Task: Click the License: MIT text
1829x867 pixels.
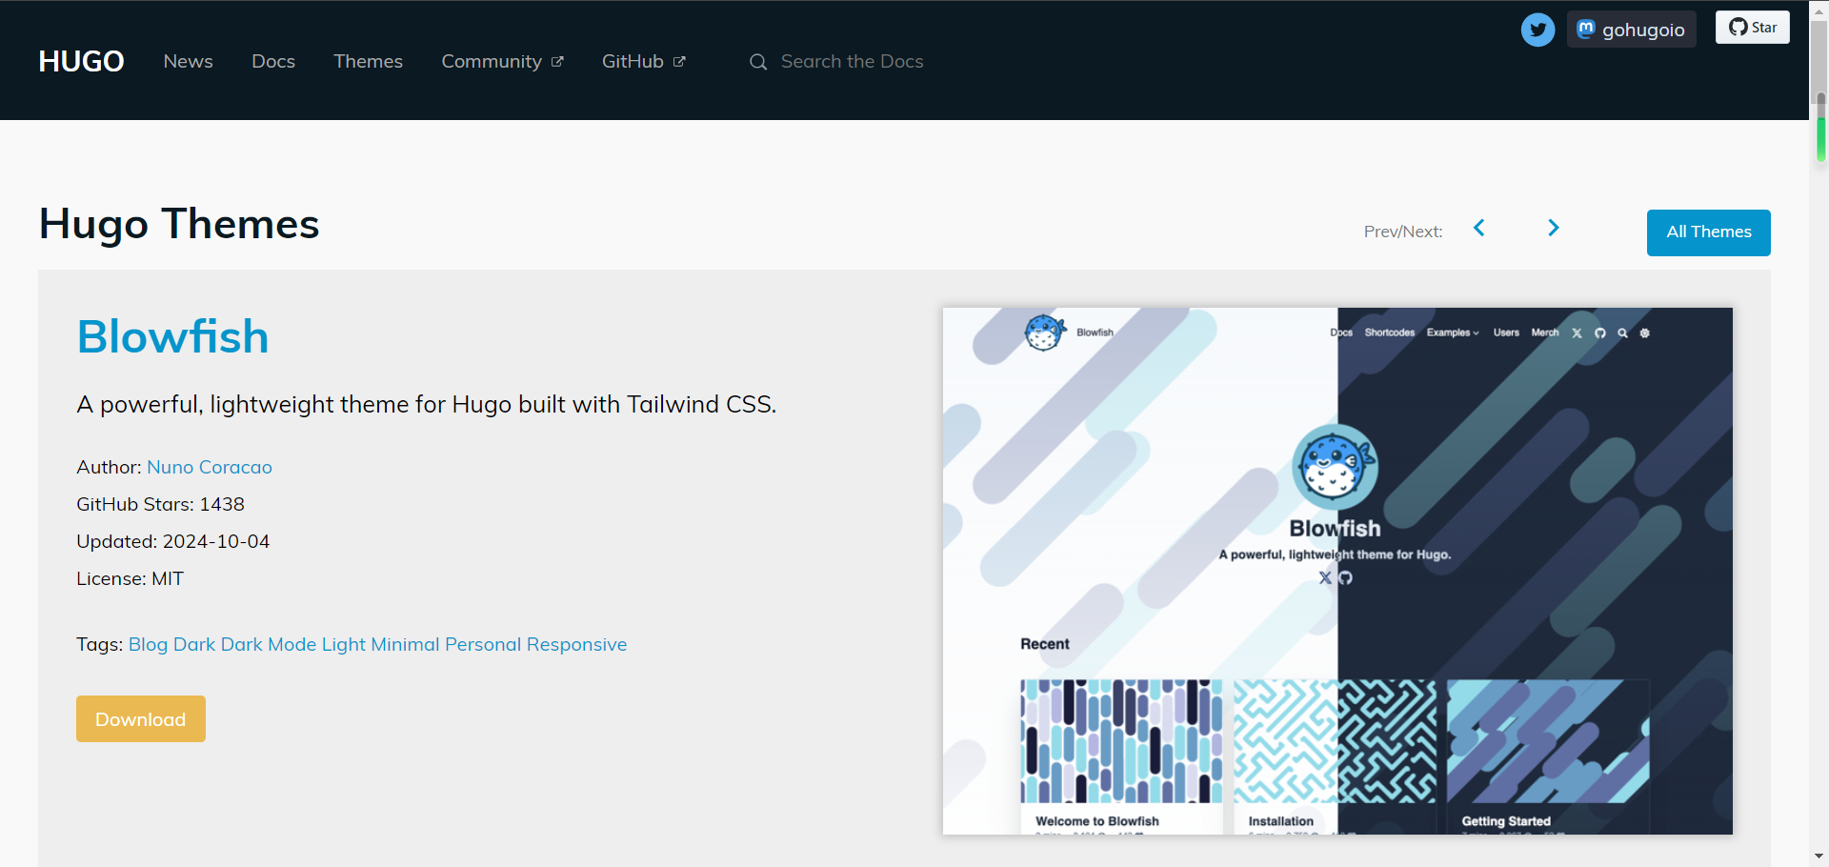Action: (x=130, y=578)
